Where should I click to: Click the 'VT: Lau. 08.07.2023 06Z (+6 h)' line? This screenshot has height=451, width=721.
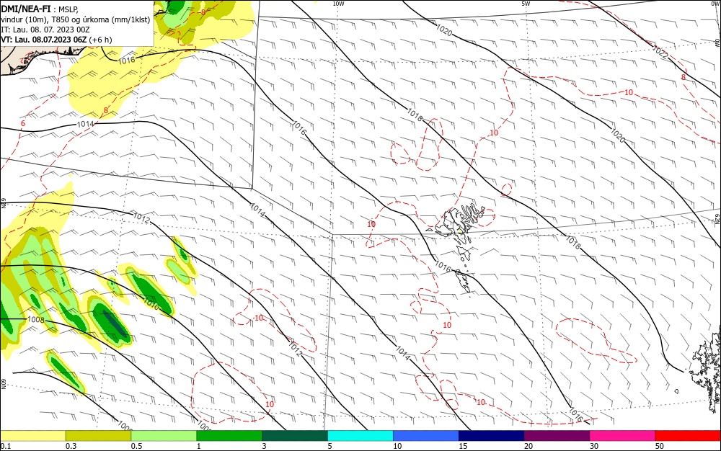click(56, 40)
